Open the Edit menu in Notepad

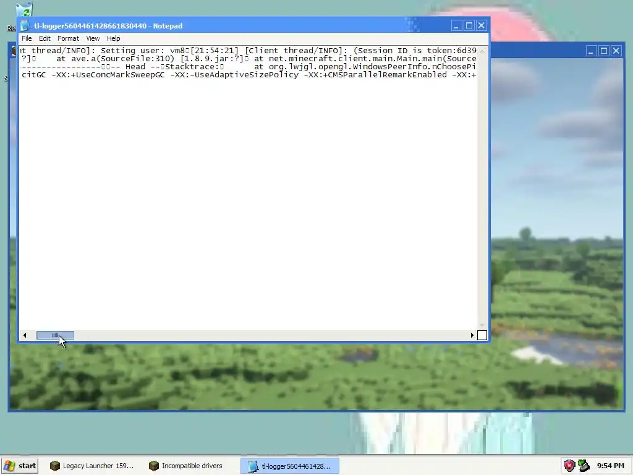(x=45, y=38)
